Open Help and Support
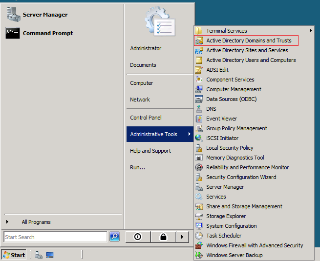The width and height of the screenshot is (320, 261). pos(150,151)
